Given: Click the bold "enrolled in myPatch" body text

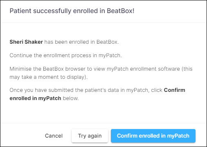Looking at the screenshot, I should coord(35,98).
